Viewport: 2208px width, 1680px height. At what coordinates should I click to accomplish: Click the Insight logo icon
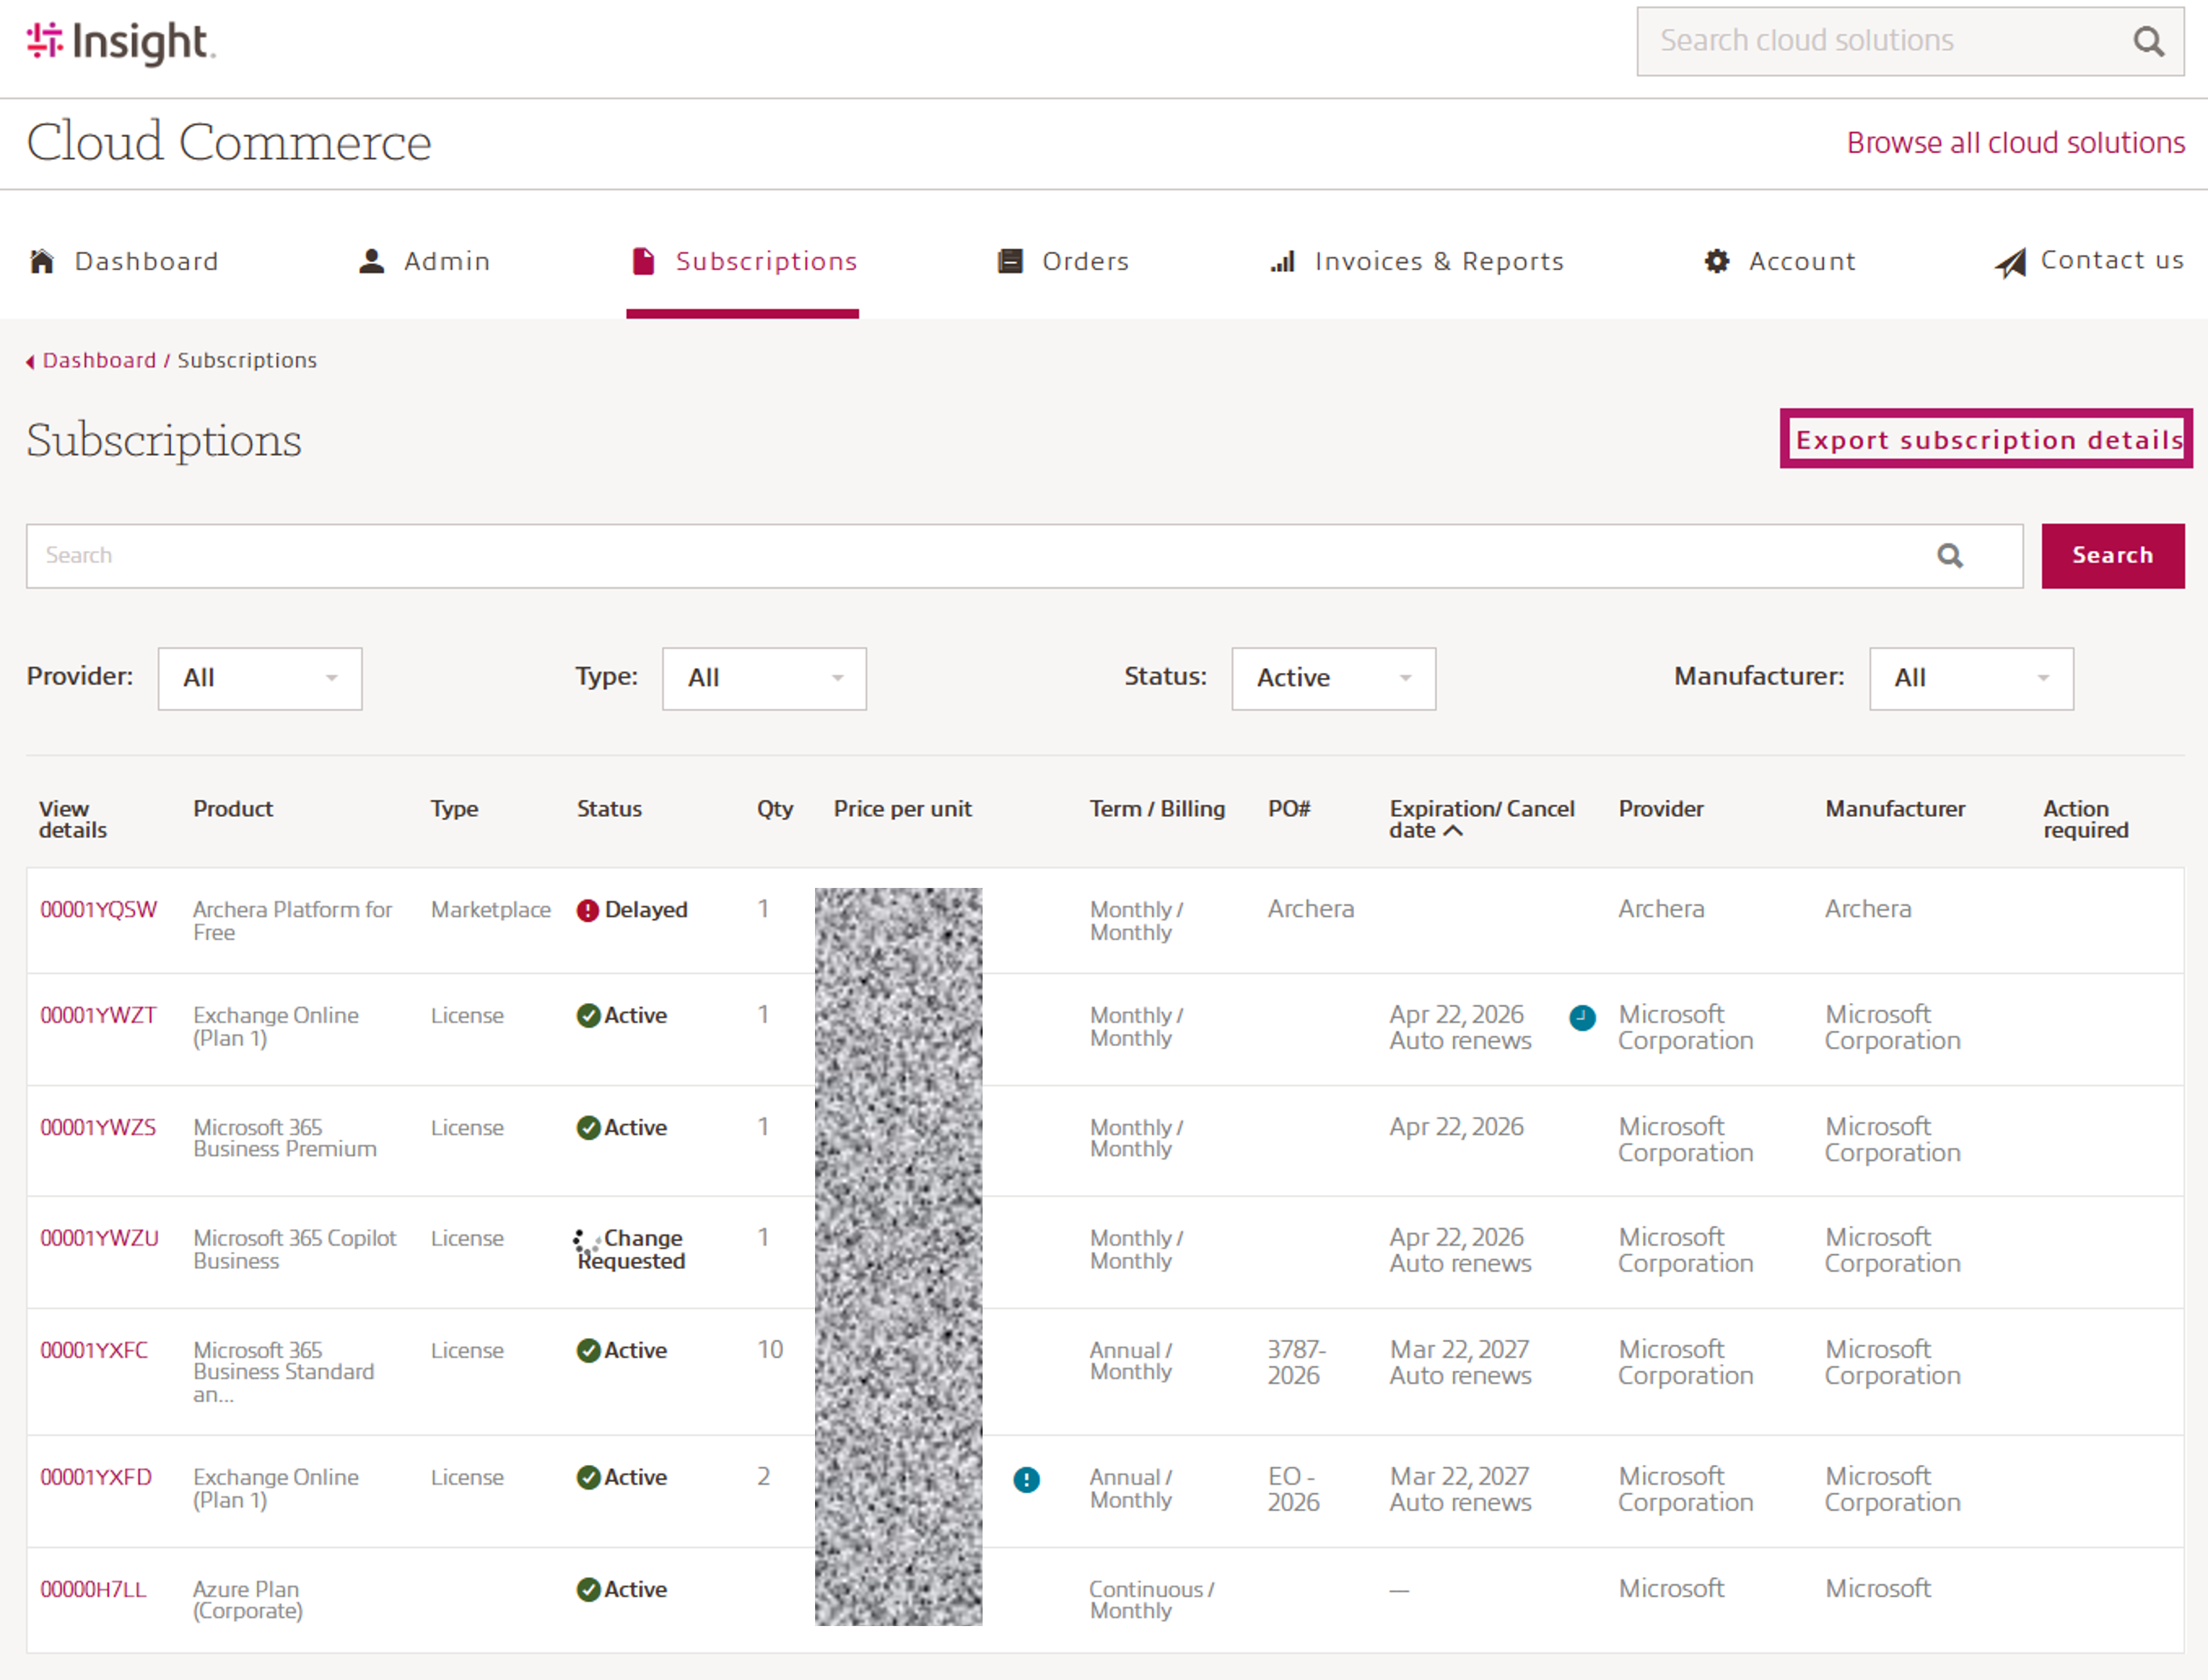(x=45, y=41)
